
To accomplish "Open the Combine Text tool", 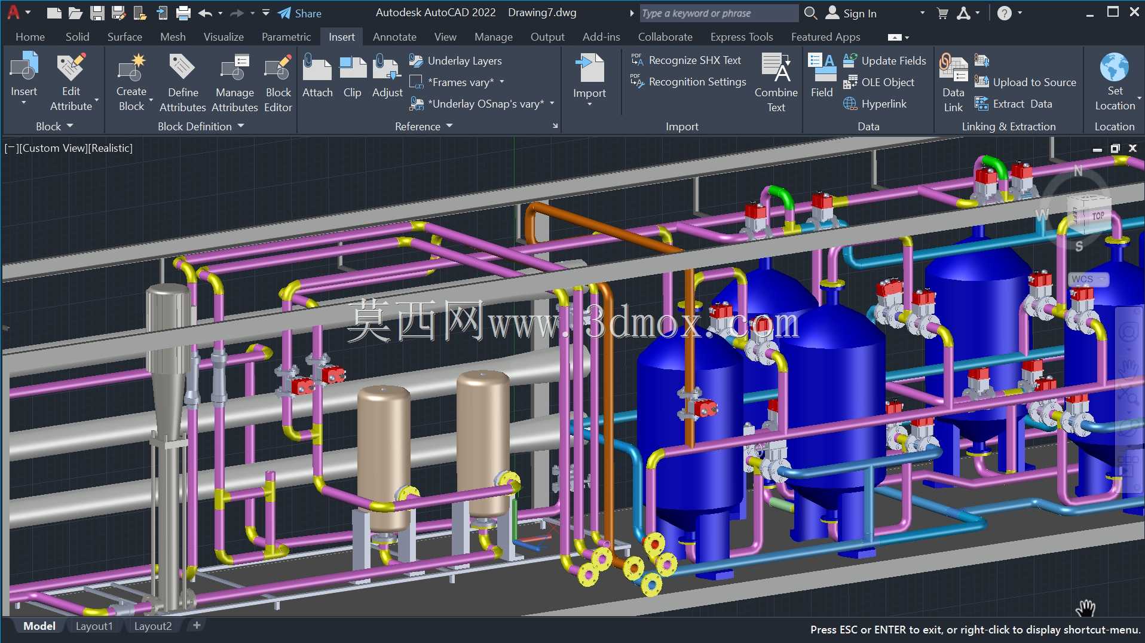I will (x=776, y=82).
